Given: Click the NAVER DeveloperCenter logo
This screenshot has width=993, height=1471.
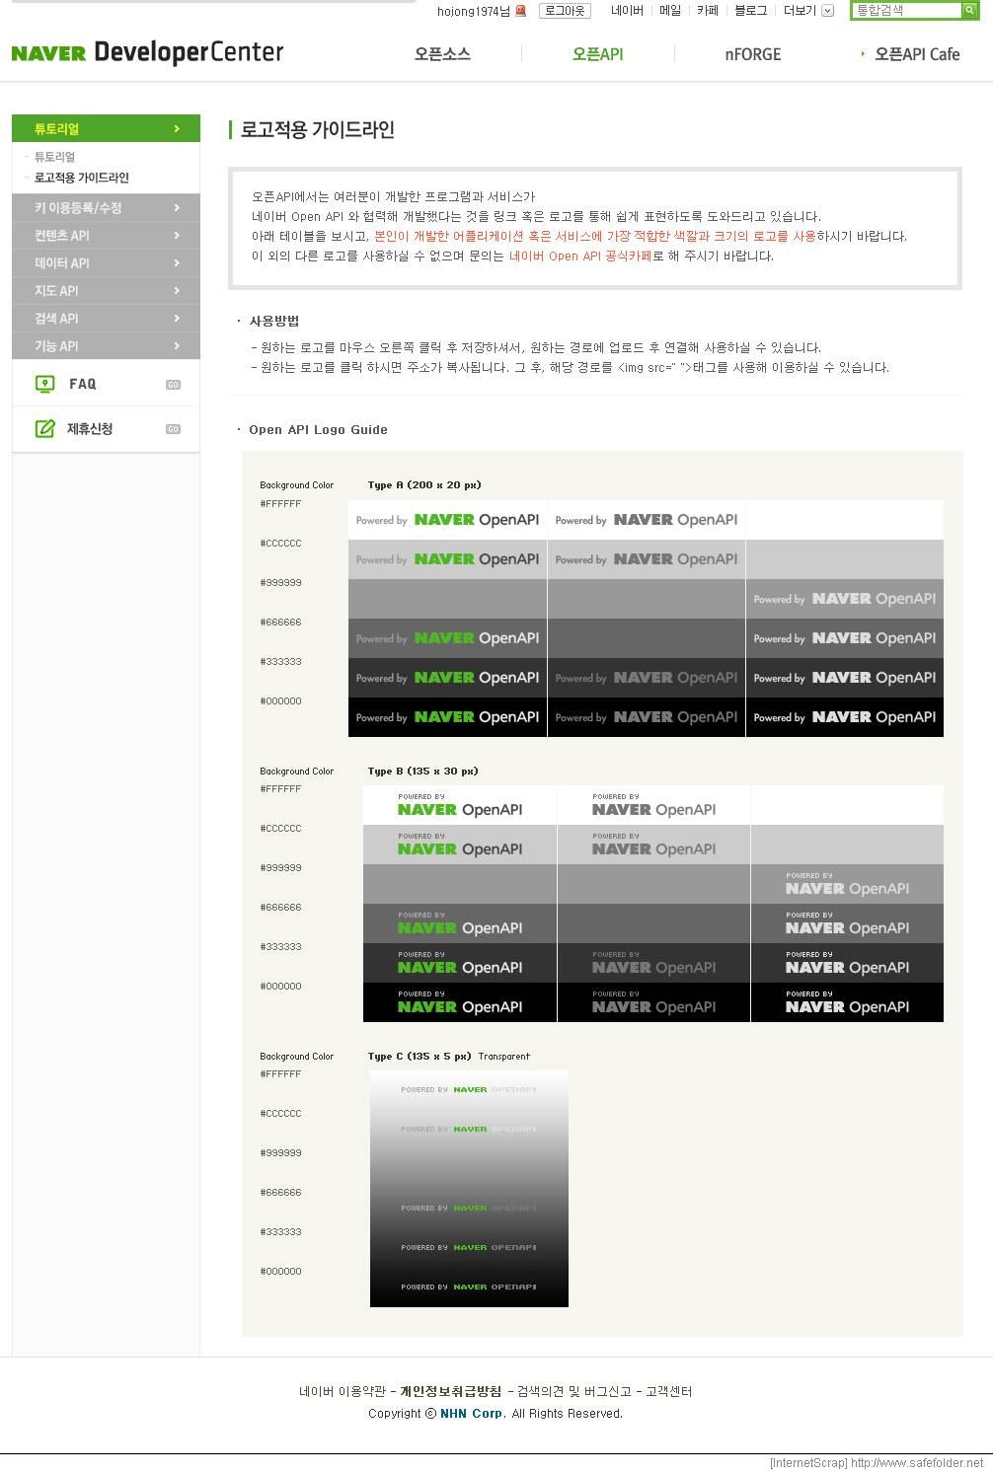Looking at the screenshot, I should [147, 52].
